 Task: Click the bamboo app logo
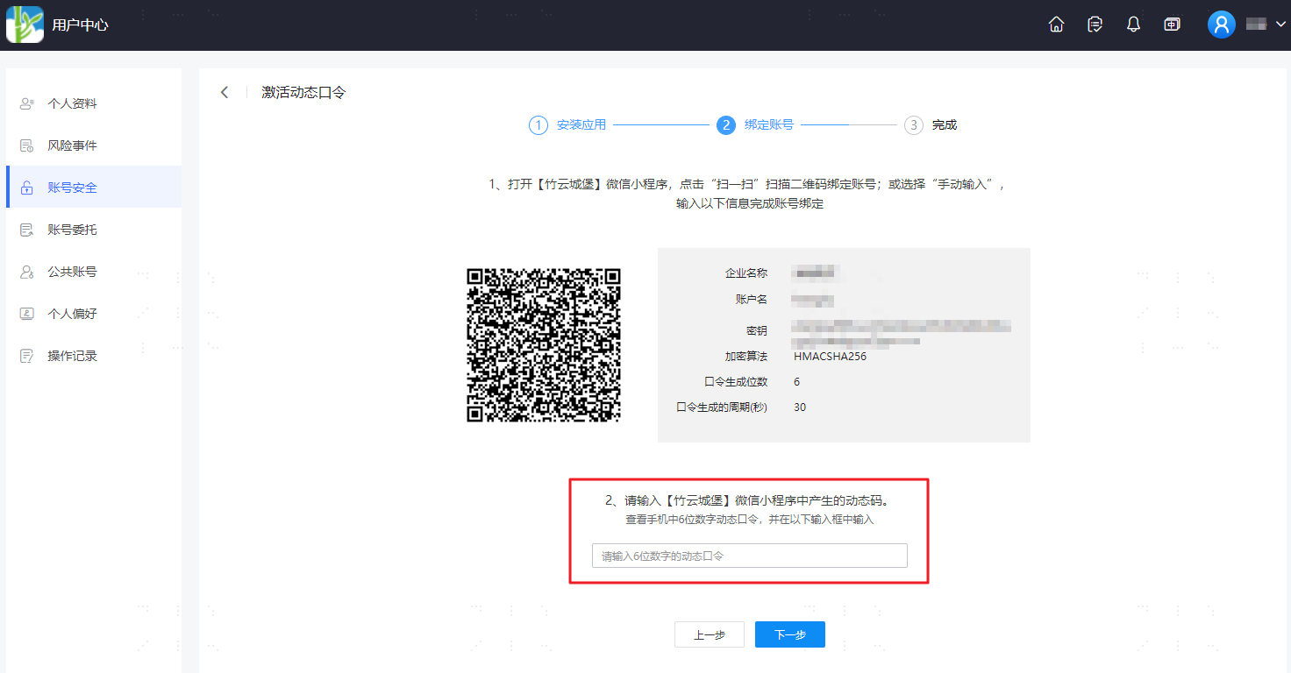point(25,25)
